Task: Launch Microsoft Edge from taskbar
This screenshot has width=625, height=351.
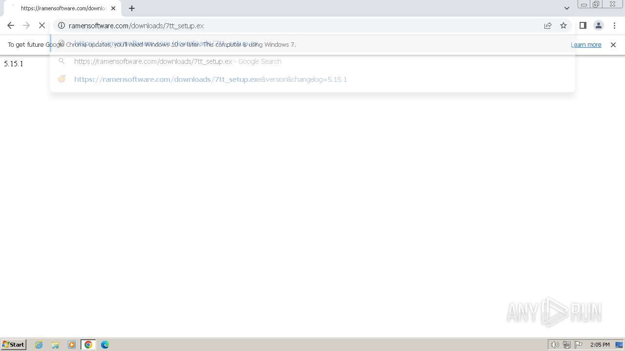Action: pyautogui.click(x=105, y=345)
